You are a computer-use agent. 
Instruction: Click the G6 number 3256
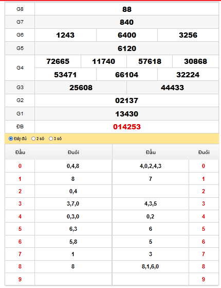[x=188, y=35]
